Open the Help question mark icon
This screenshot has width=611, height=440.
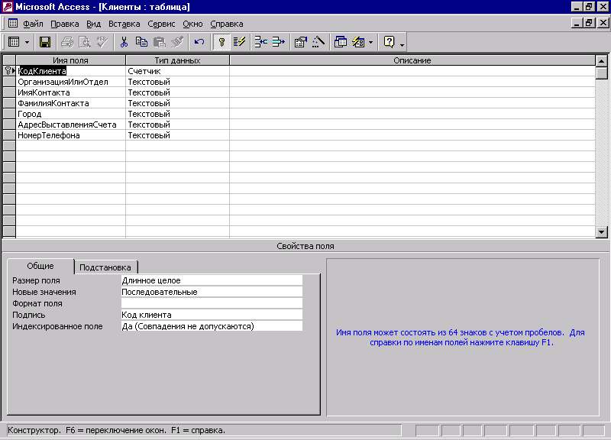[x=389, y=42]
